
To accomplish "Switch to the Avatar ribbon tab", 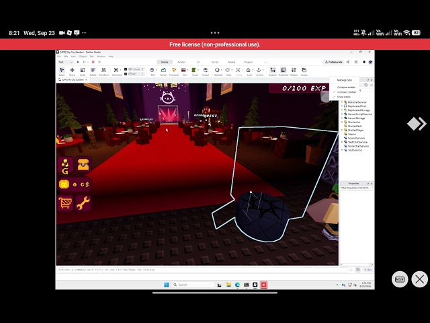I will [181, 62].
